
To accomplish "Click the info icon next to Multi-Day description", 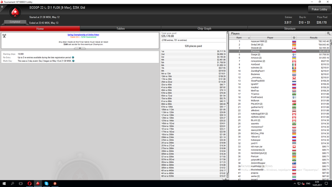I will pyautogui.click(x=73, y=61).
